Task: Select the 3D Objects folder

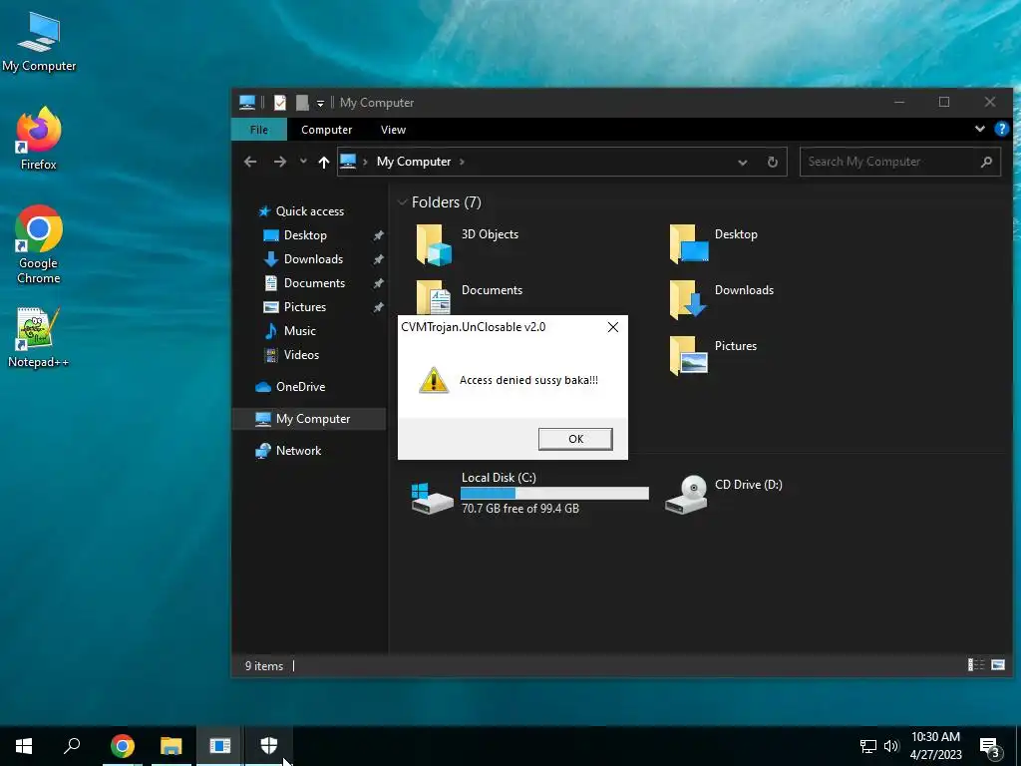Action: [468, 244]
